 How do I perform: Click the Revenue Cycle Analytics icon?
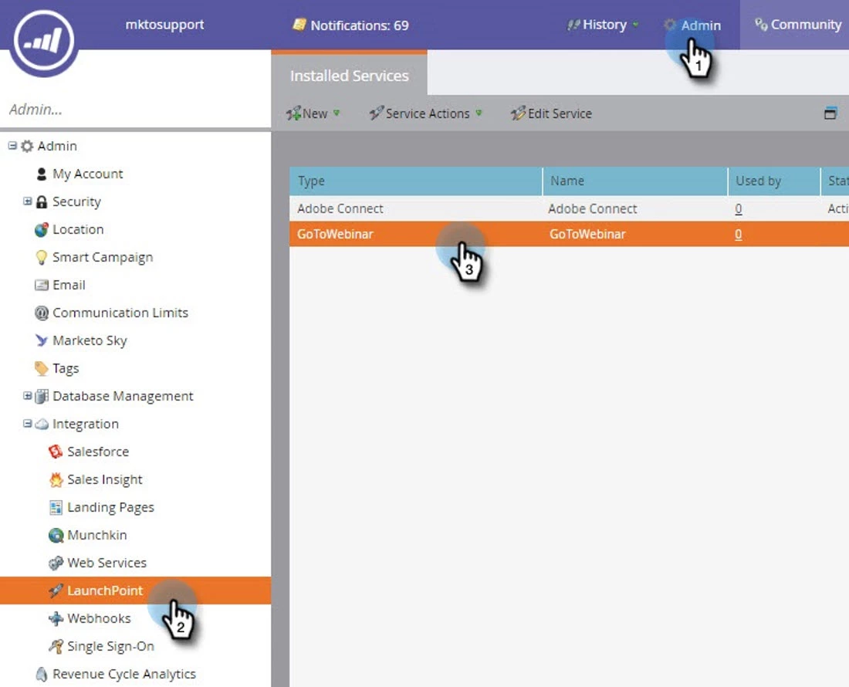point(42,674)
